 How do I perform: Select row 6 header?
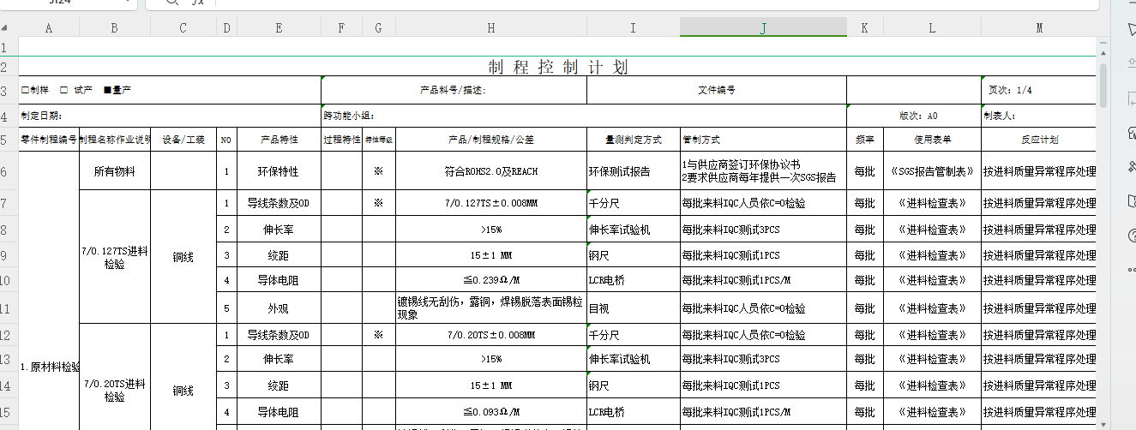(9, 171)
